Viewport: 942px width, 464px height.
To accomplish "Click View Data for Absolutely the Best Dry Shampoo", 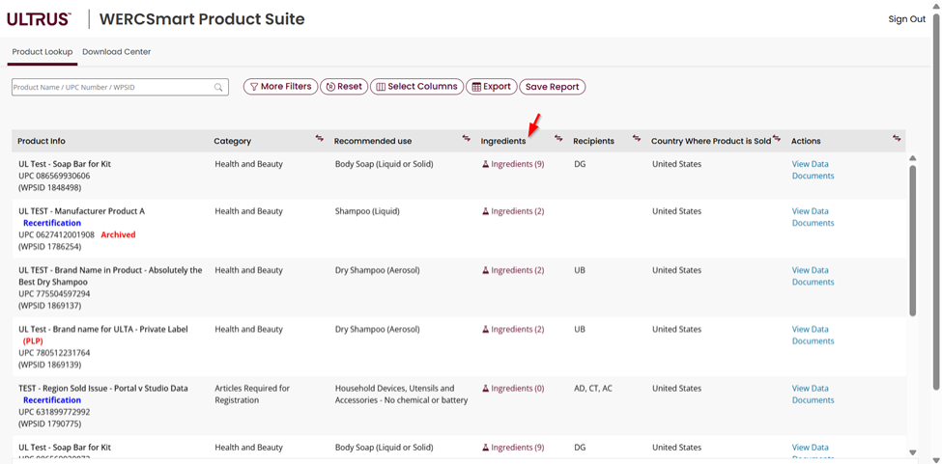I will (811, 270).
